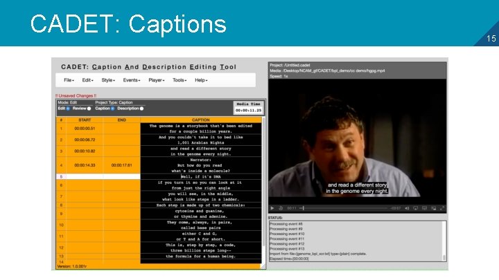Viewport: 499px width, 280px height.
Task: Click the END column header
Action: pyautogui.click(x=121, y=120)
